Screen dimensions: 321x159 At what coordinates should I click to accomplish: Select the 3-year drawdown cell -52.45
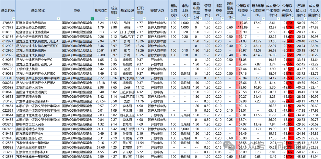[301, 65]
